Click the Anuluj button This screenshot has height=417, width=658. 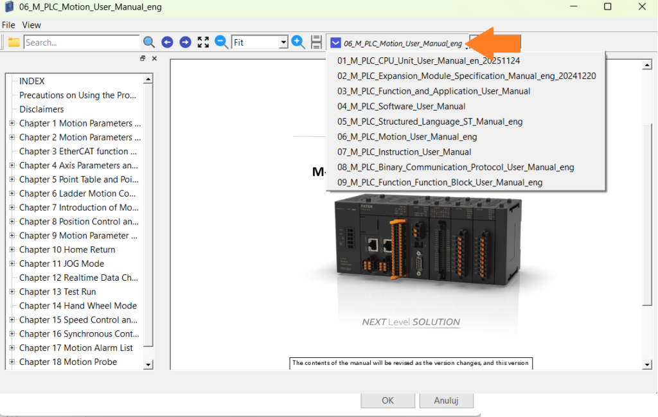(446, 401)
